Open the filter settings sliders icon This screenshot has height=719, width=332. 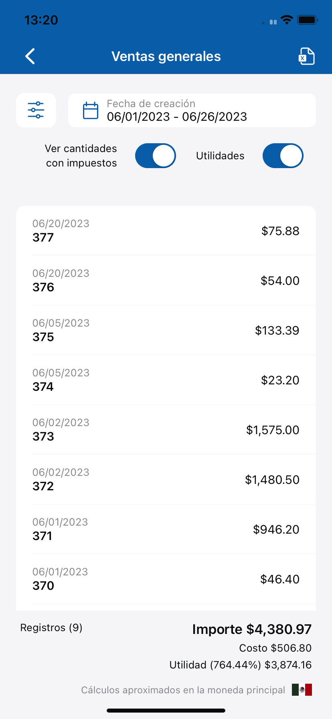[x=36, y=110]
